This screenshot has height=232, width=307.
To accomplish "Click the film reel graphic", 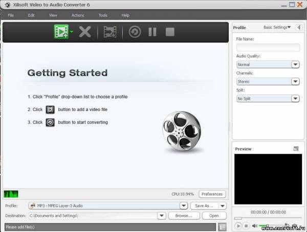I will pyautogui.click(x=182, y=131).
